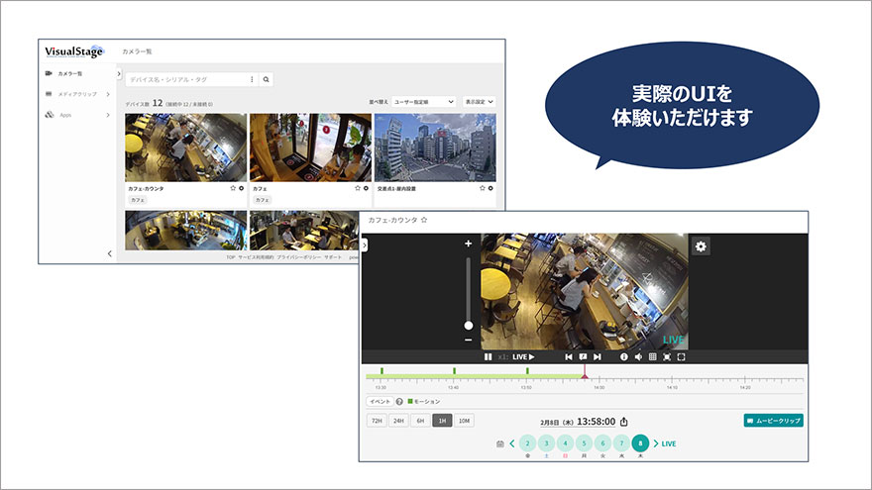Viewport: 872px width, 490px height.
Task: Open the 交差点 street camera thumbnail
Action: [434, 147]
